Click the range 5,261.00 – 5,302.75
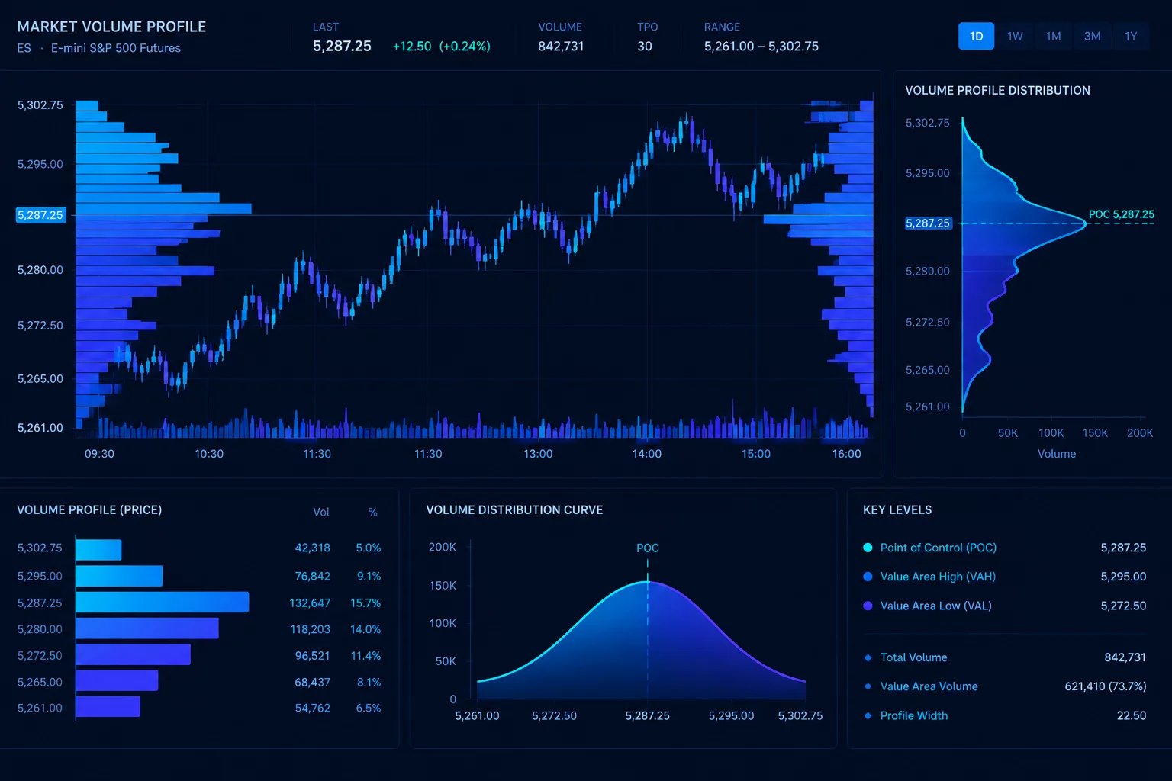 761,47
